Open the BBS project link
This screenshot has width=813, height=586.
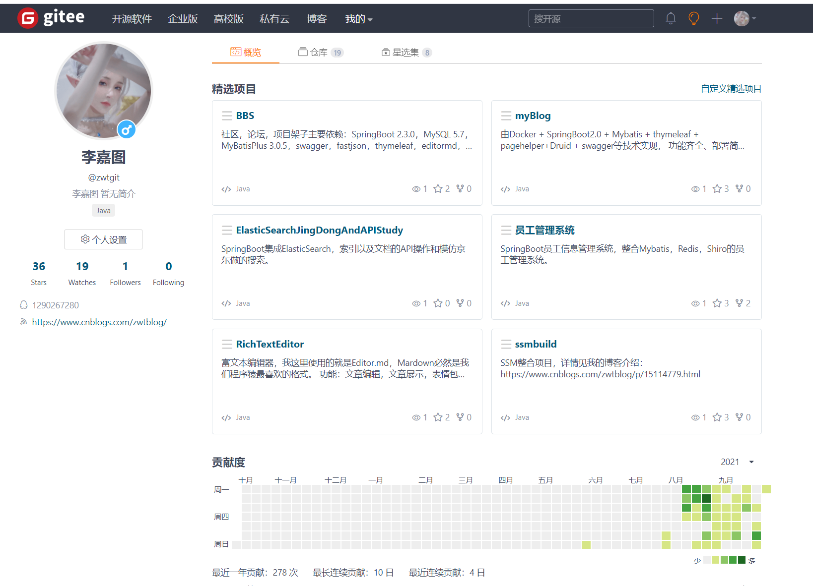coord(245,116)
